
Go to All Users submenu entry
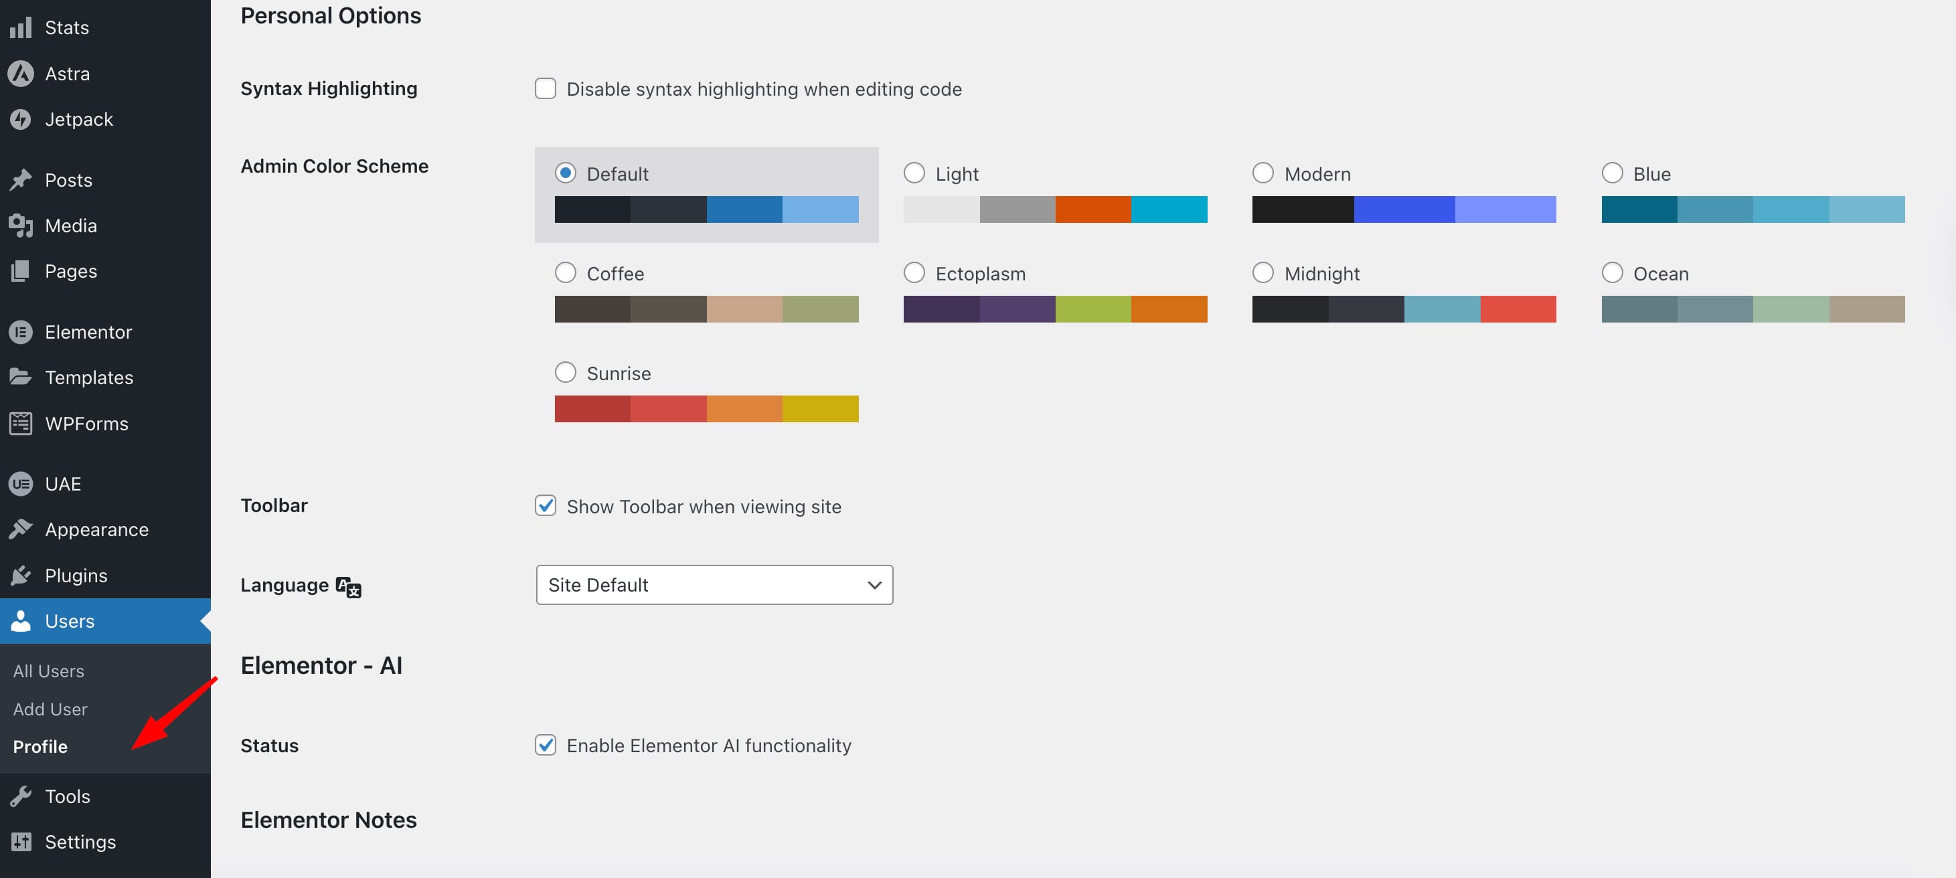click(x=48, y=671)
